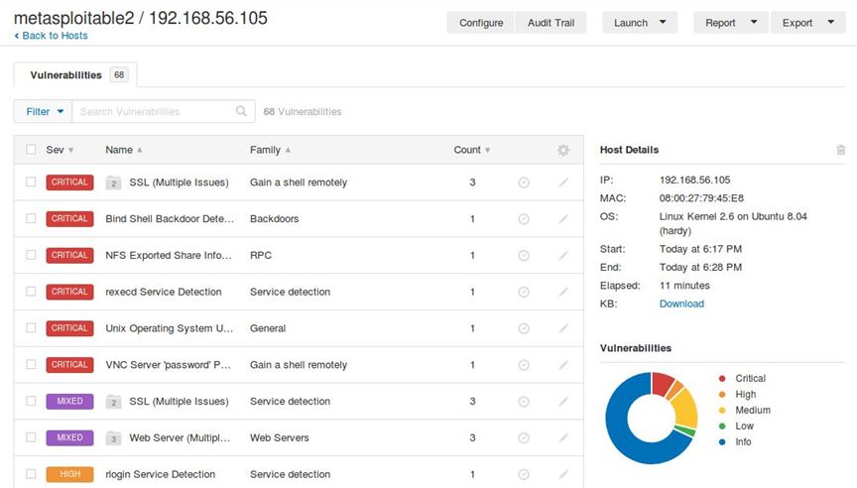Viewport: 857px width, 488px height.
Task: Click folder icon in Web Server row
Action: [113, 437]
